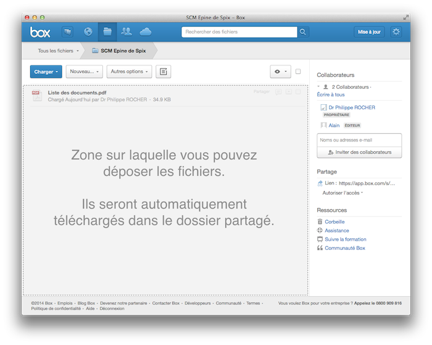Open the updates feed icon in header
432x345 pixels.
pos(67,32)
